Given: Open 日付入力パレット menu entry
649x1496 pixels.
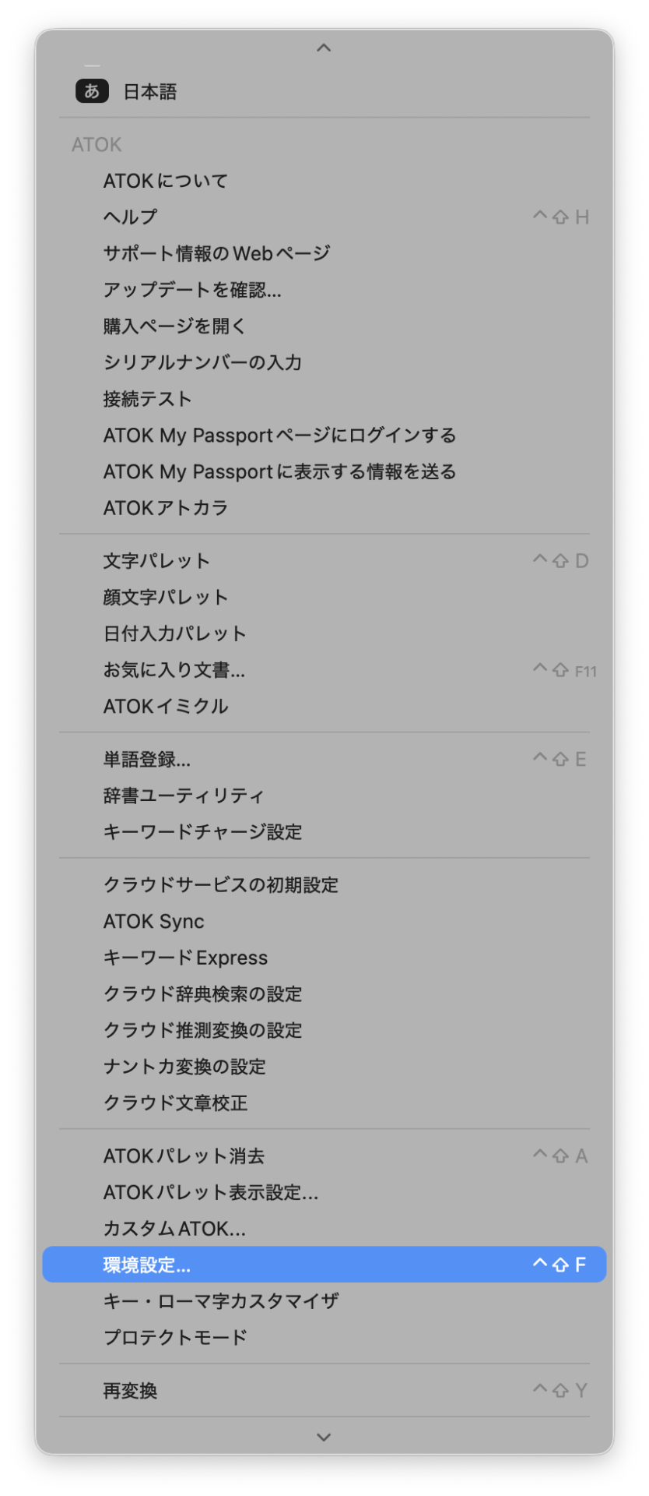Looking at the screenshot, I should pyautogui.click(x=324, y=633).
